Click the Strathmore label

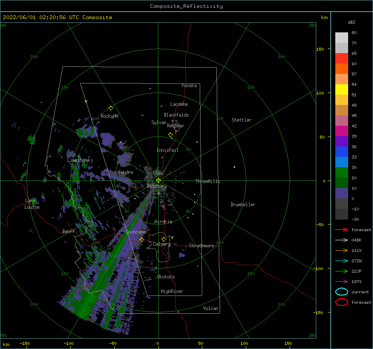(201, 246)
